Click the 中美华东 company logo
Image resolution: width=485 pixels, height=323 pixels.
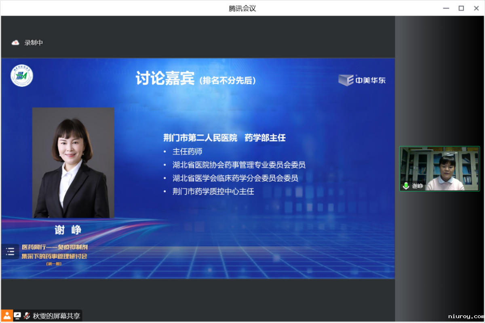tap(362, 80)
